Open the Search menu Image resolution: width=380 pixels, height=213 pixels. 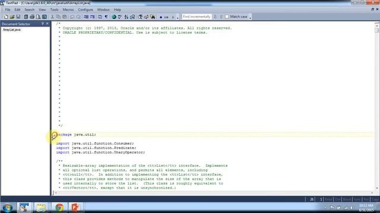click(x=29, y=9)
